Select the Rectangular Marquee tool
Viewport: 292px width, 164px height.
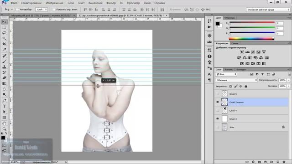tap(4, 27)
